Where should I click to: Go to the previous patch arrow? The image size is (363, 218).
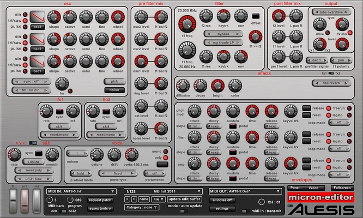coord(127,199)
